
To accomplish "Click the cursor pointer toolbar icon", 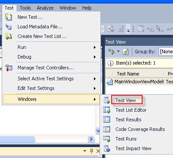I will [x=159, y=29].
